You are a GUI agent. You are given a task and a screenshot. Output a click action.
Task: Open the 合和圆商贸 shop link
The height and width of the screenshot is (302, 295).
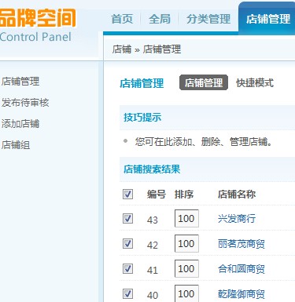point(242,269)
